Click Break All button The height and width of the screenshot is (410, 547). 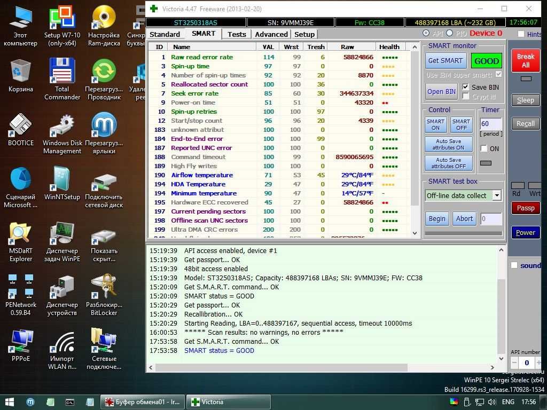click(526, 61)
